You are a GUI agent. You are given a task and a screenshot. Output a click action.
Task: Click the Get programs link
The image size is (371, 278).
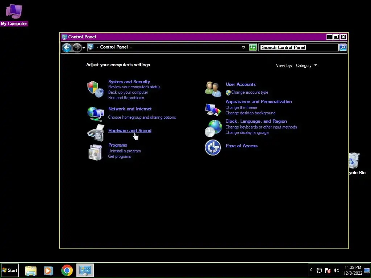click(120, 156)
